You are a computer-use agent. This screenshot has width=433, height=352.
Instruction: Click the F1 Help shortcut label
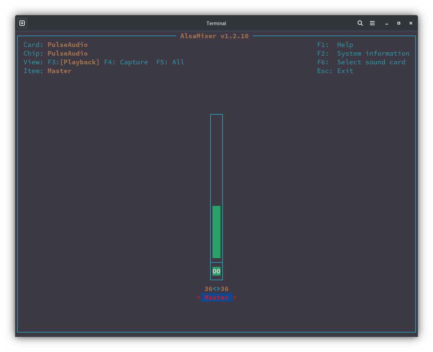tap(335, 45)
